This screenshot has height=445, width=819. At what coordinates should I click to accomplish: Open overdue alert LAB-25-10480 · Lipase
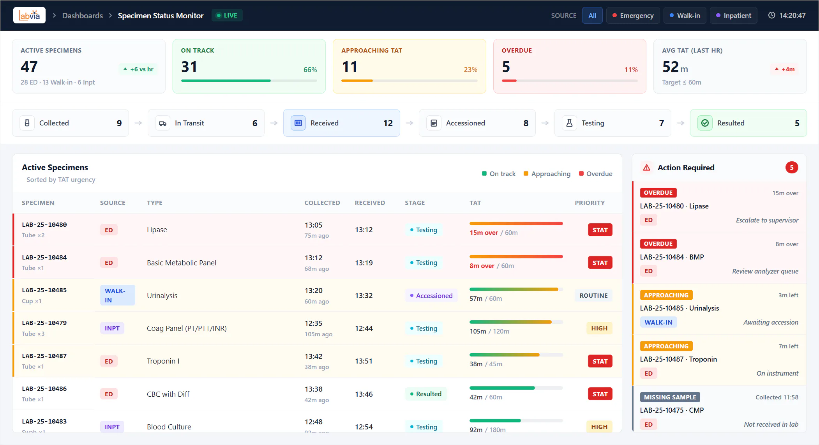(719, 207)
